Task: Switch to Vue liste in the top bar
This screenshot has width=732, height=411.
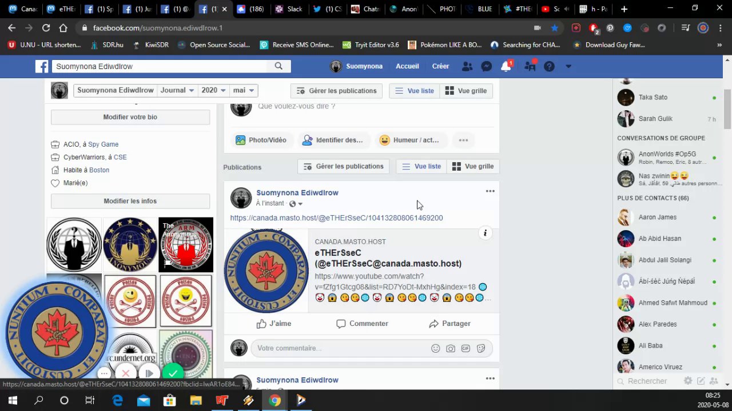Action: 415,91
